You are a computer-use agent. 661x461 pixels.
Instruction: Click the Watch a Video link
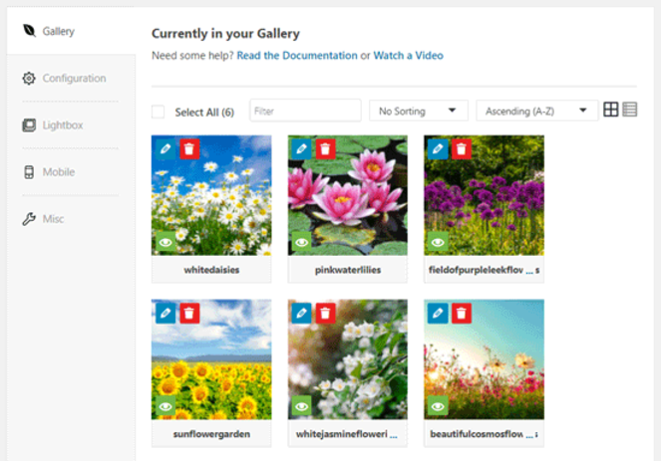tap(409, 56)
